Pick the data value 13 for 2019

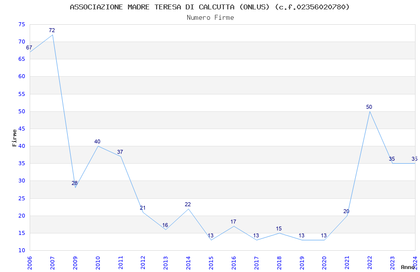pos(301,235)
